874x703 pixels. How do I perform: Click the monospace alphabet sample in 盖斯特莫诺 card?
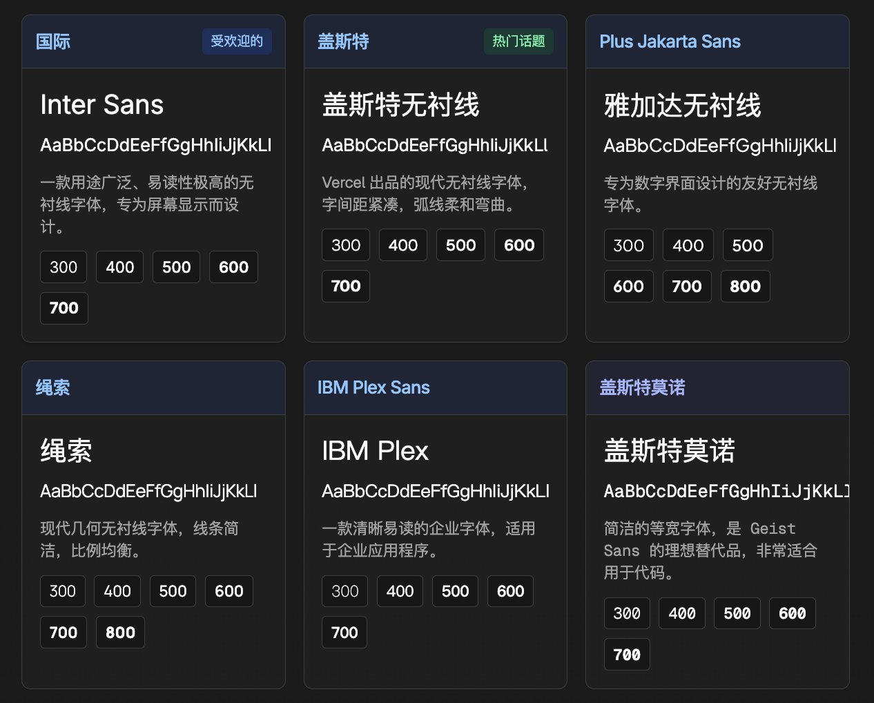(726, 491)
